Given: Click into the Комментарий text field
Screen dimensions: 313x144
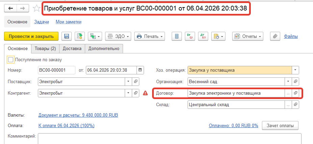Looking at the screenshot, I should (x=169, y=138).
